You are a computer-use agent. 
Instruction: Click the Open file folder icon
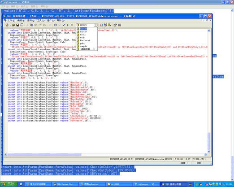click(x=13, y=25)
